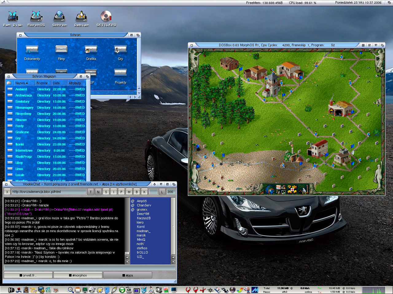393x294 pixels.
Task: Sort Magazyn list by Rozmiar column
Action: coord(43,83)
